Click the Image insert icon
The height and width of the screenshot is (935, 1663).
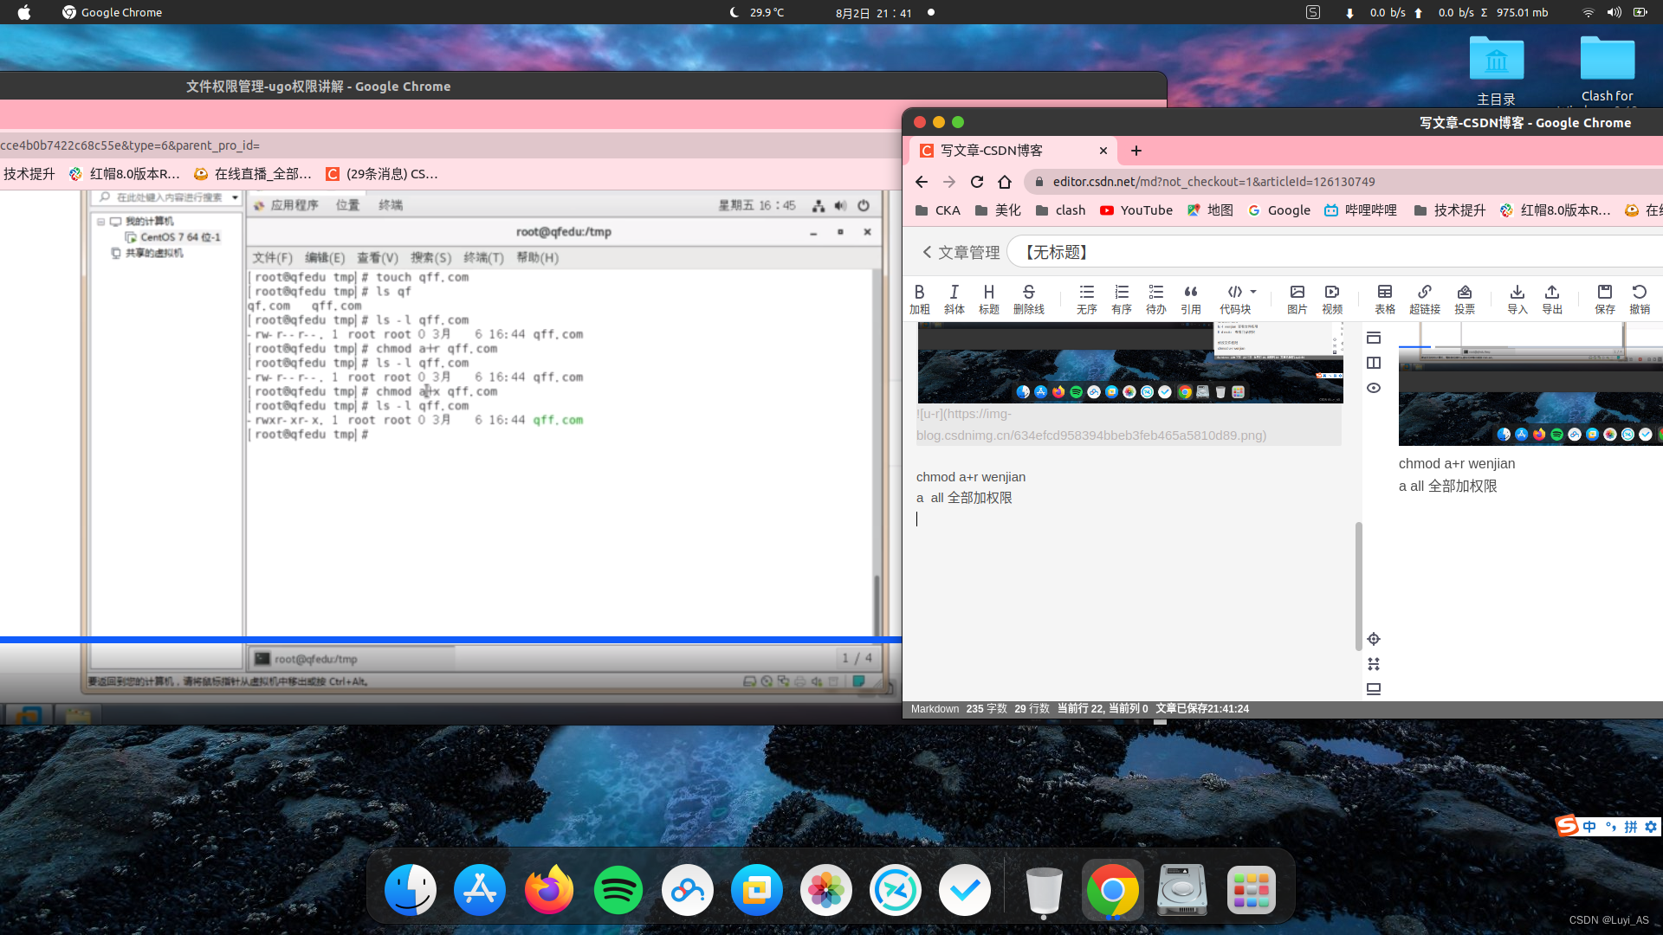pyautogui.click(x=1297, y=293)
